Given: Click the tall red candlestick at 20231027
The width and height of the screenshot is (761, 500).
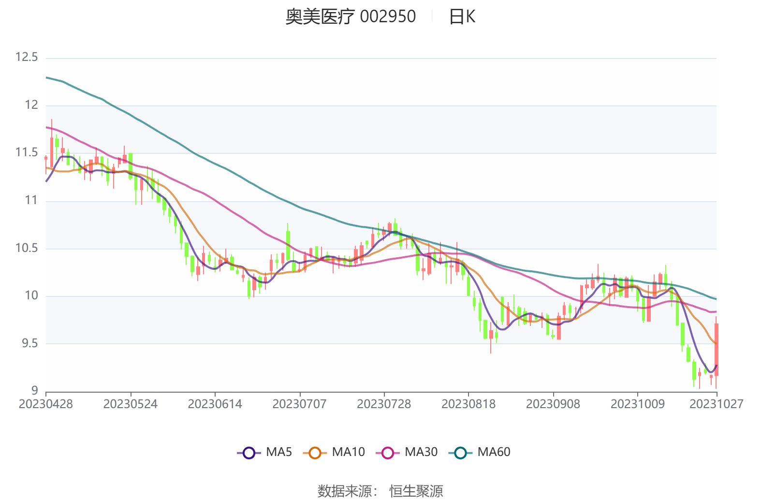Looking at the screenshot, I should (x=717, y=349).
